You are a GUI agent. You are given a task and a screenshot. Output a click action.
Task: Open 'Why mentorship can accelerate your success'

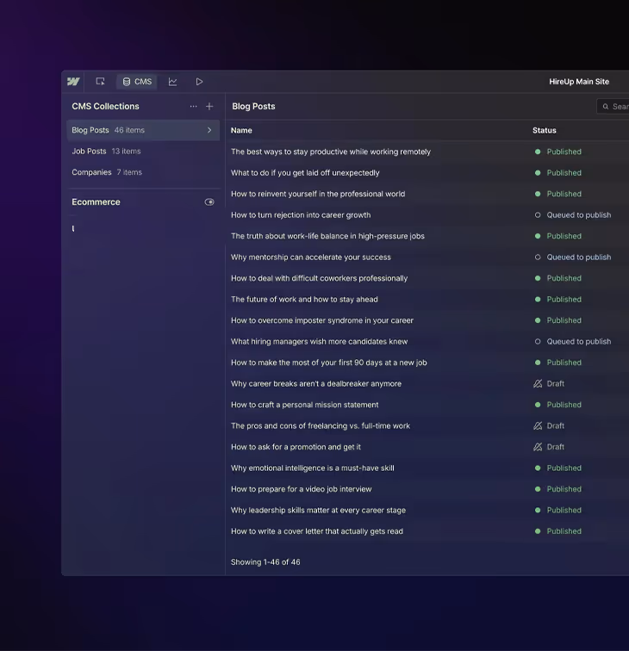pos(311,257)
